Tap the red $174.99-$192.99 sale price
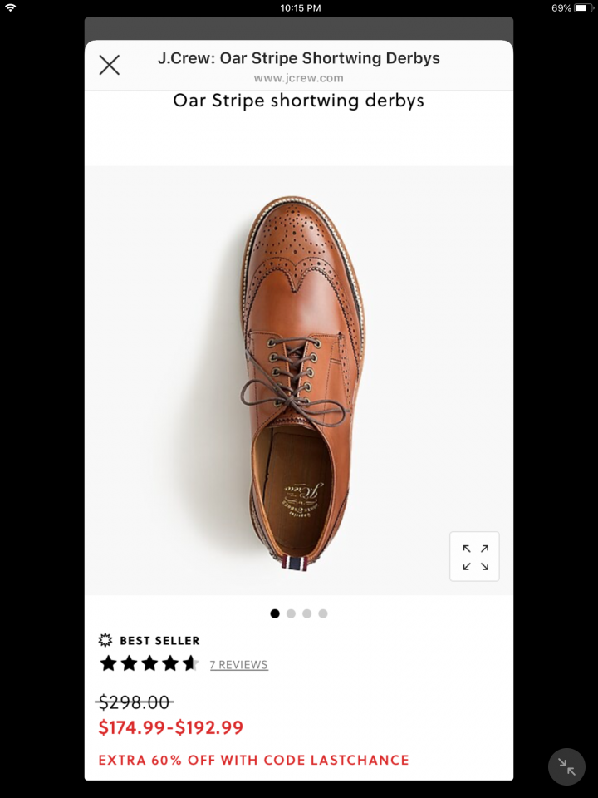The height and width of the screenshot is (798, 598). [x=170, y=728]
